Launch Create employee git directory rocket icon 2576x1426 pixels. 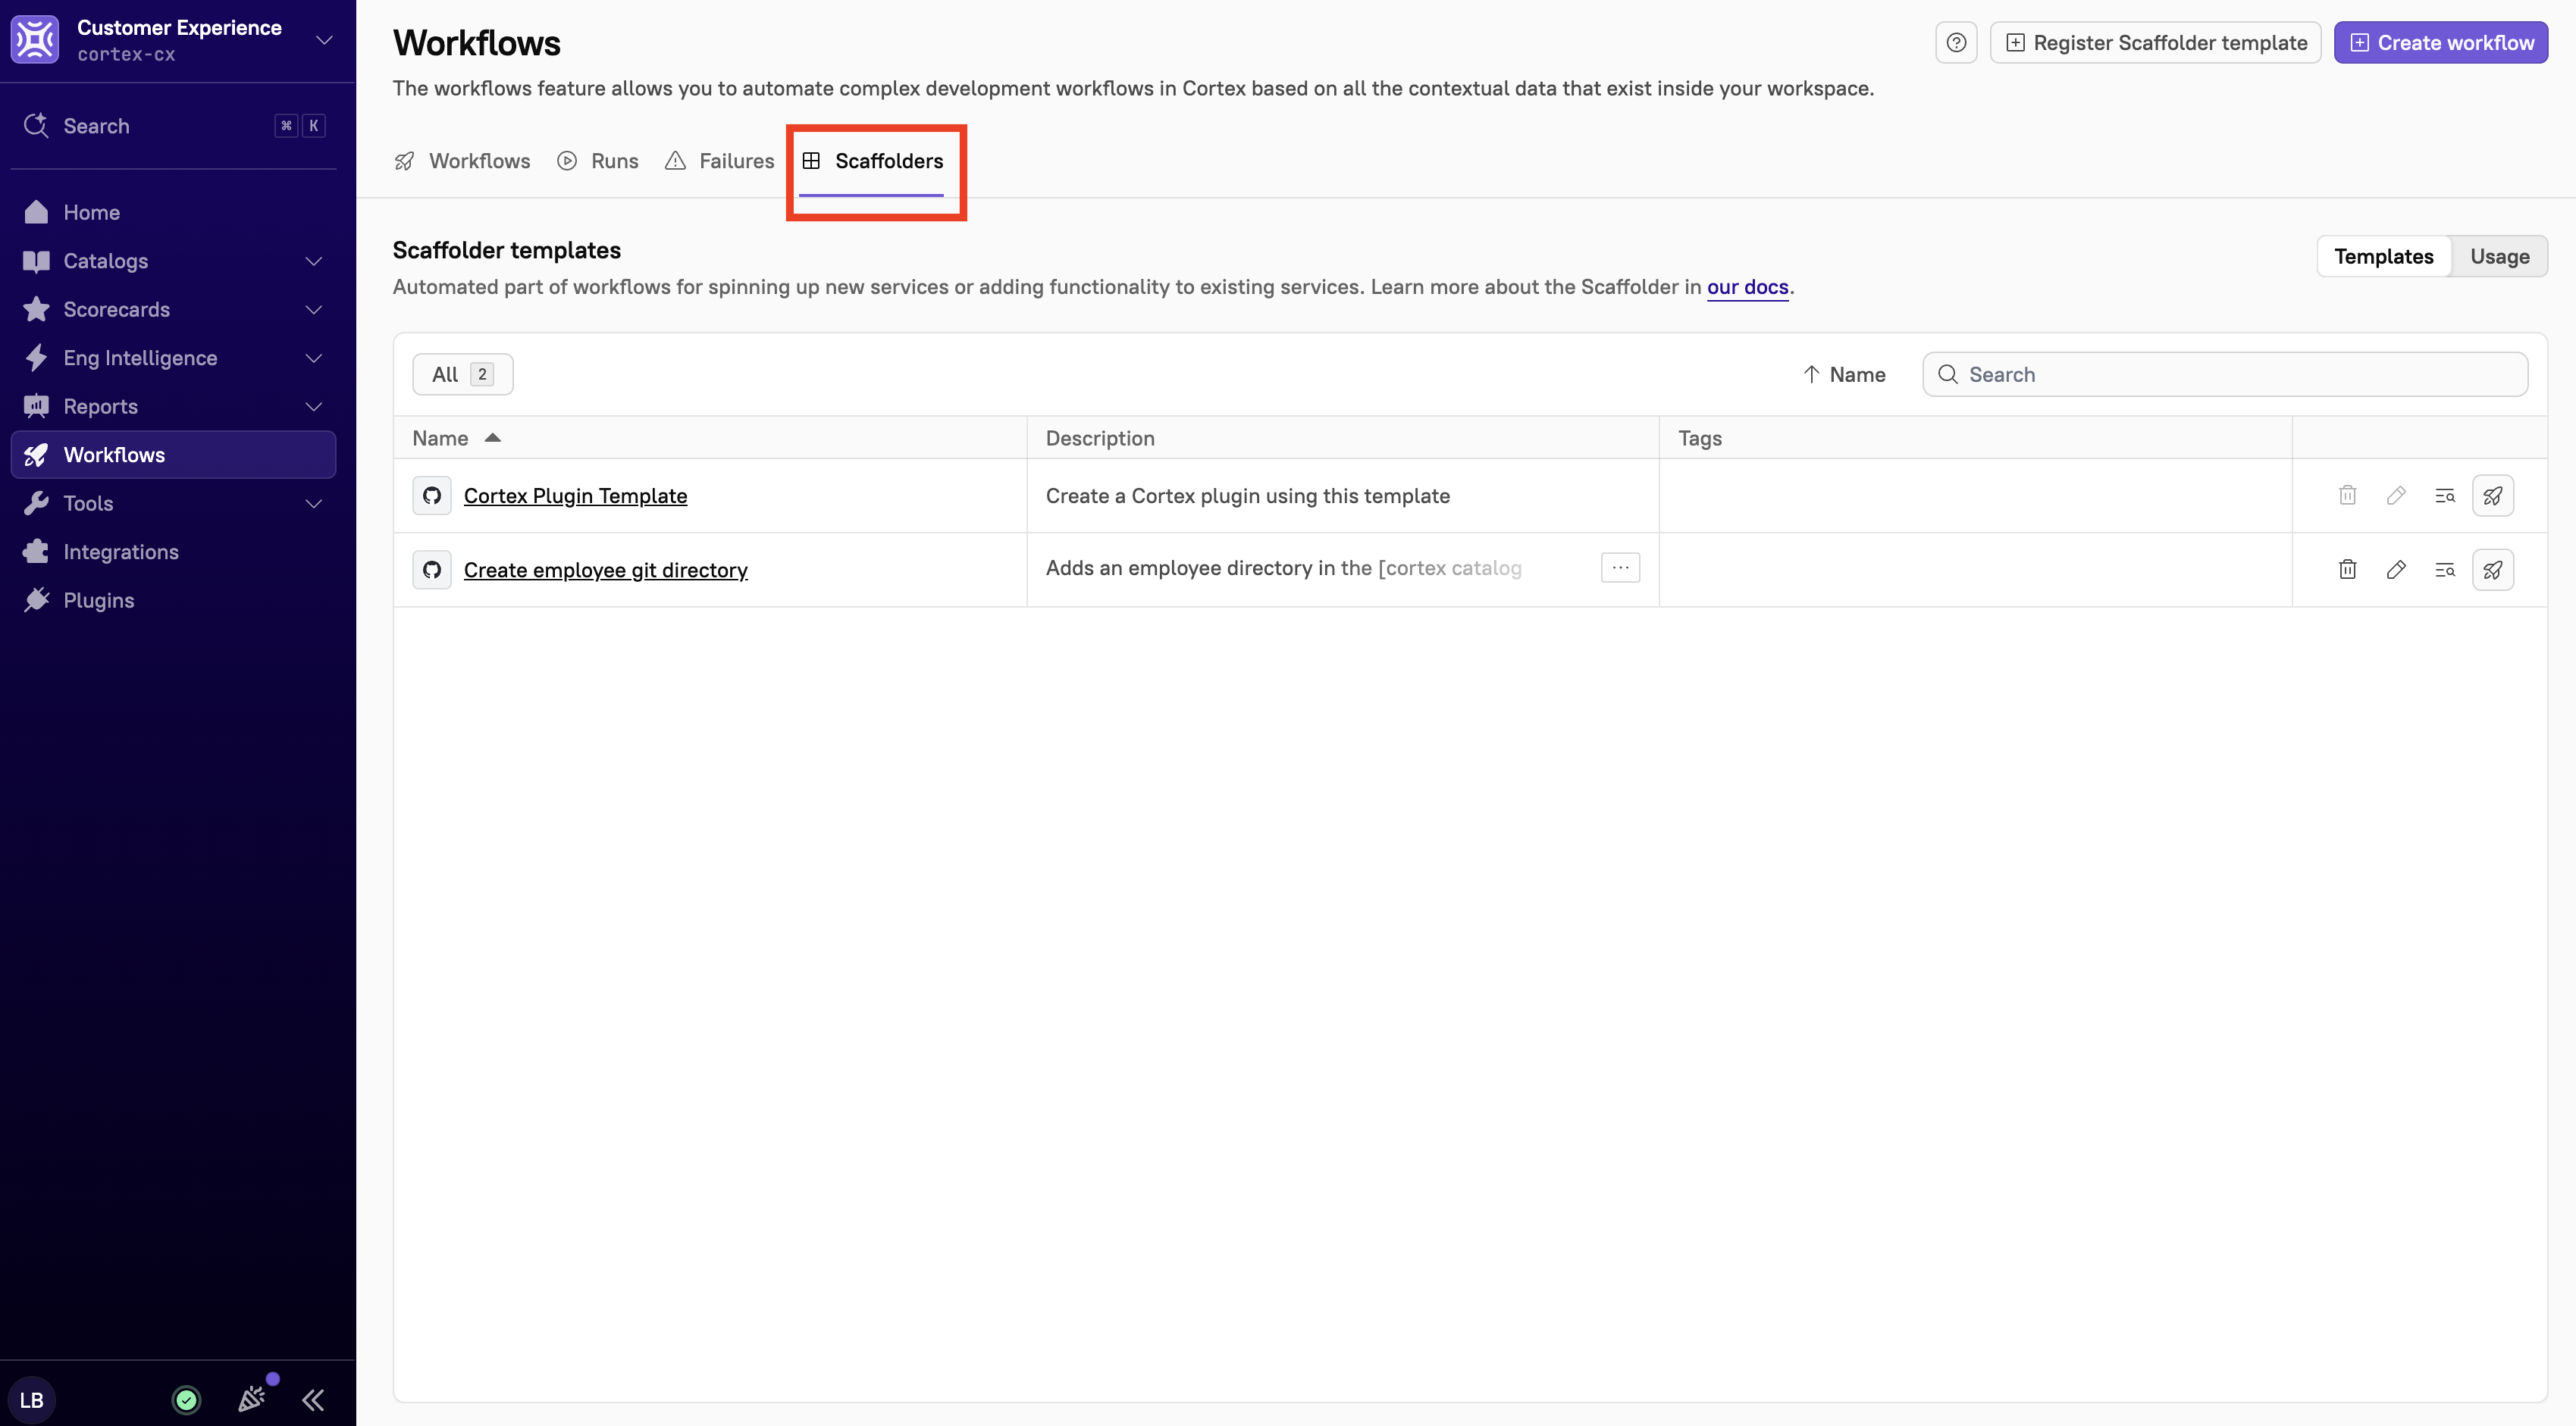[2493, 570]
